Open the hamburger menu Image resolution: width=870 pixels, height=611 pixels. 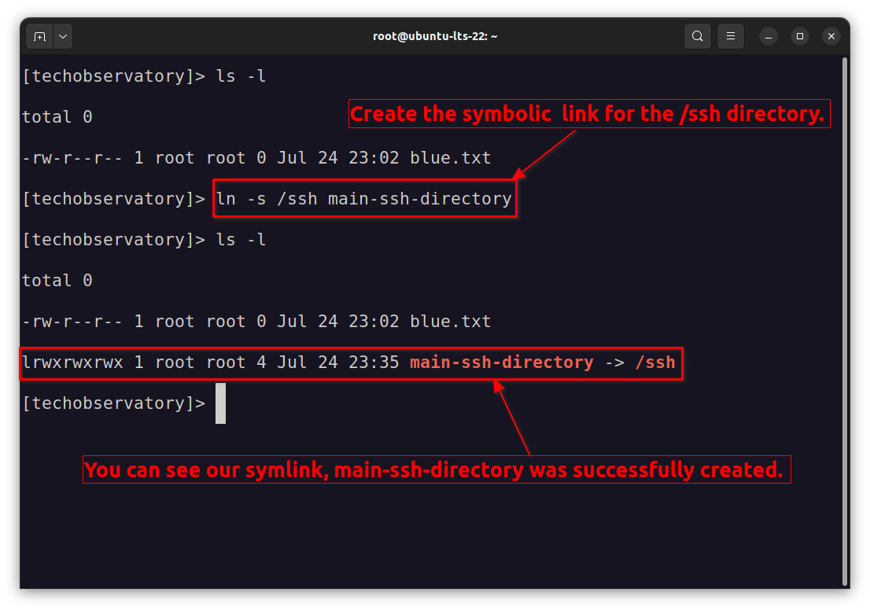[731, 36]
